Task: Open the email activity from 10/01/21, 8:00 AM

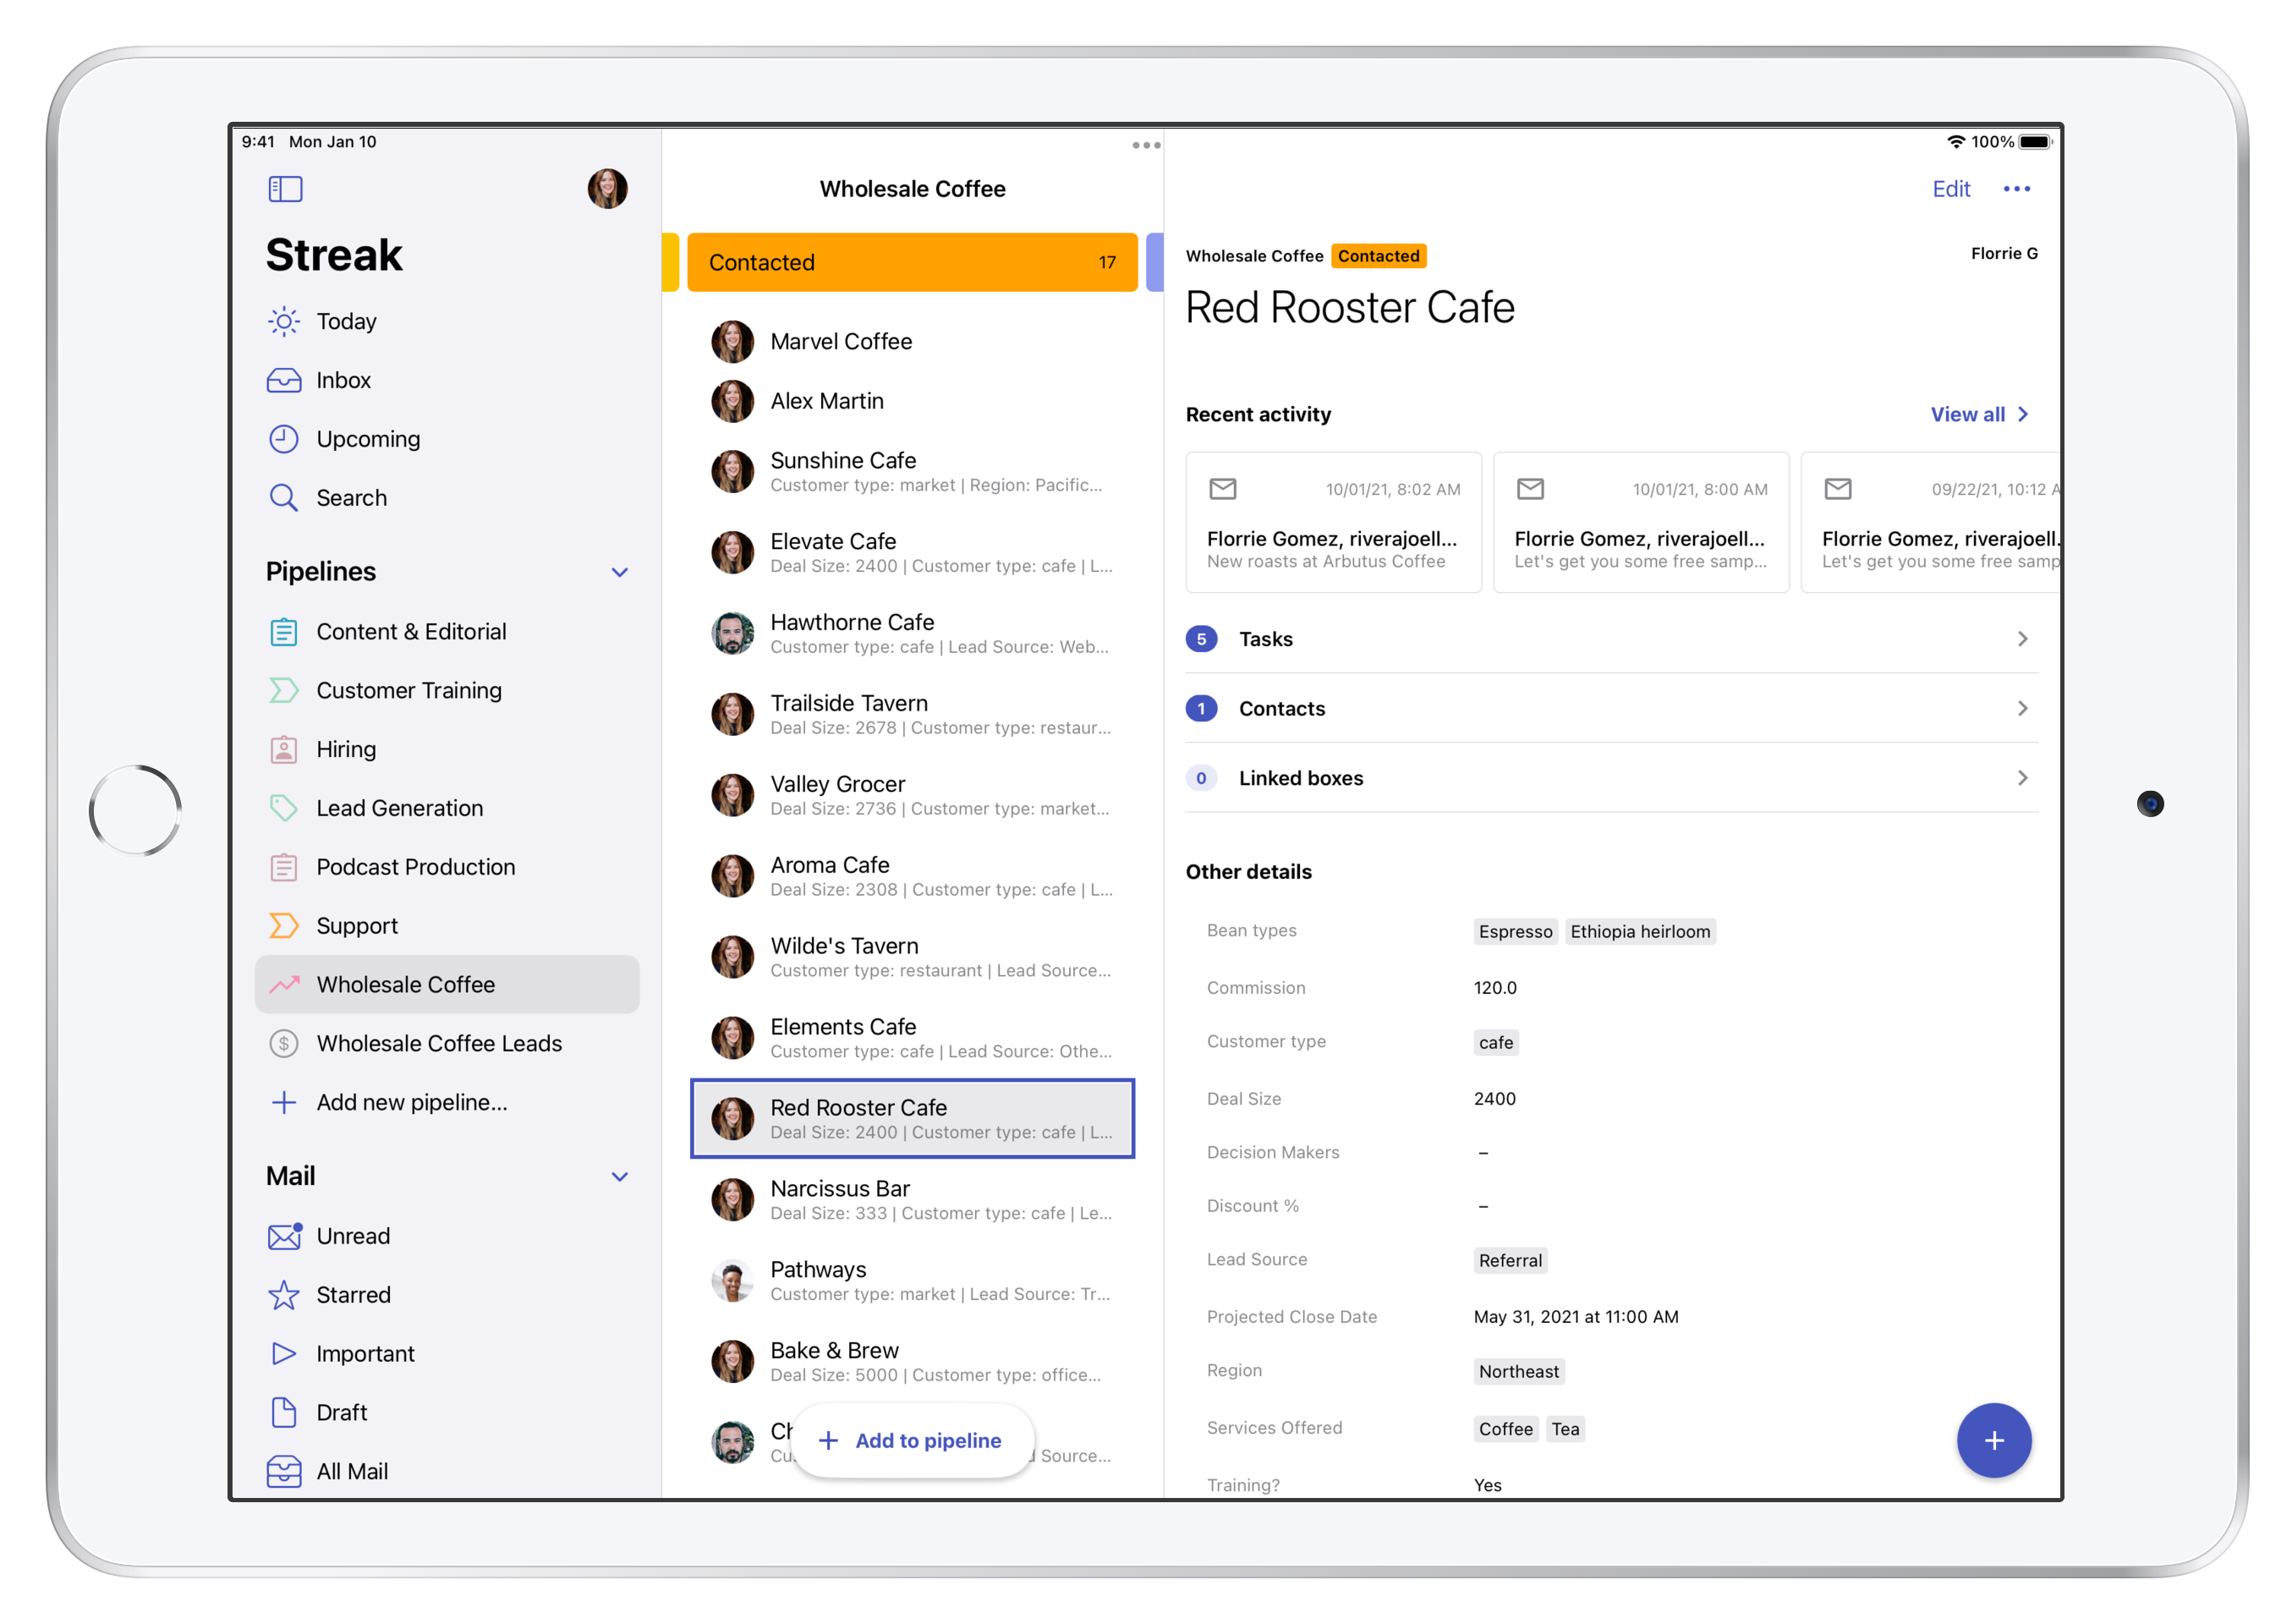Action: click(1640, 522)
